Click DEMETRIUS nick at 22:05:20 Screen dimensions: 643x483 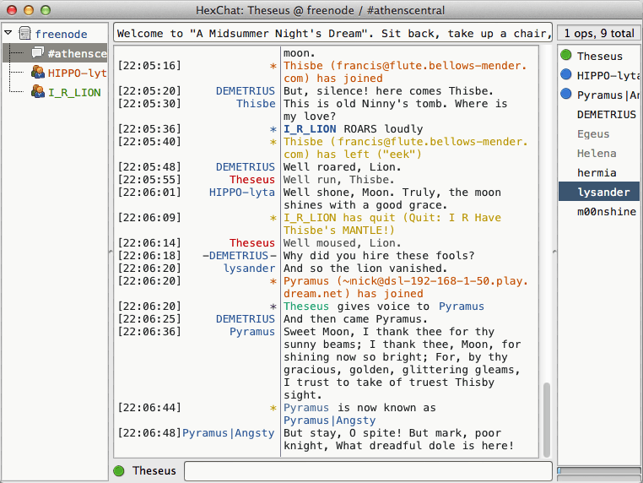click(246, 90)
